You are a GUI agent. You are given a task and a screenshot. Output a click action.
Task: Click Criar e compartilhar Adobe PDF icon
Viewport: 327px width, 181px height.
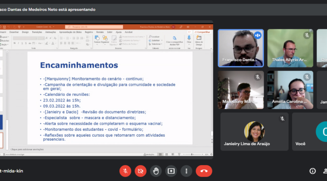click(x=175, y=40)
